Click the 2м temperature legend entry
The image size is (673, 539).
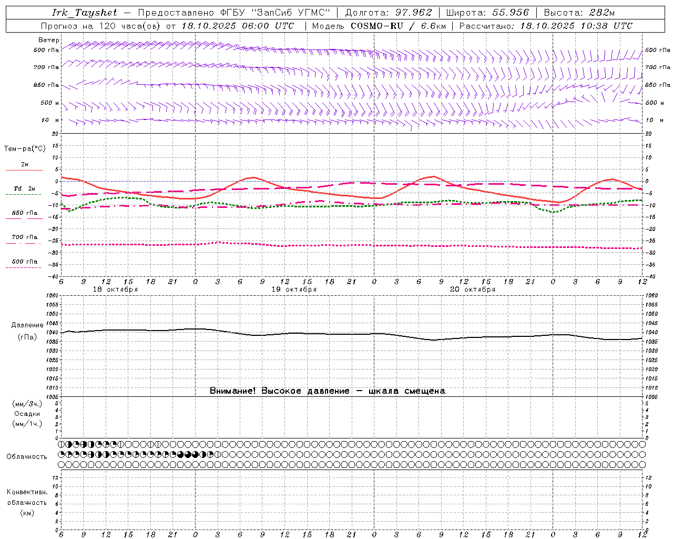(x=25, y=164)
